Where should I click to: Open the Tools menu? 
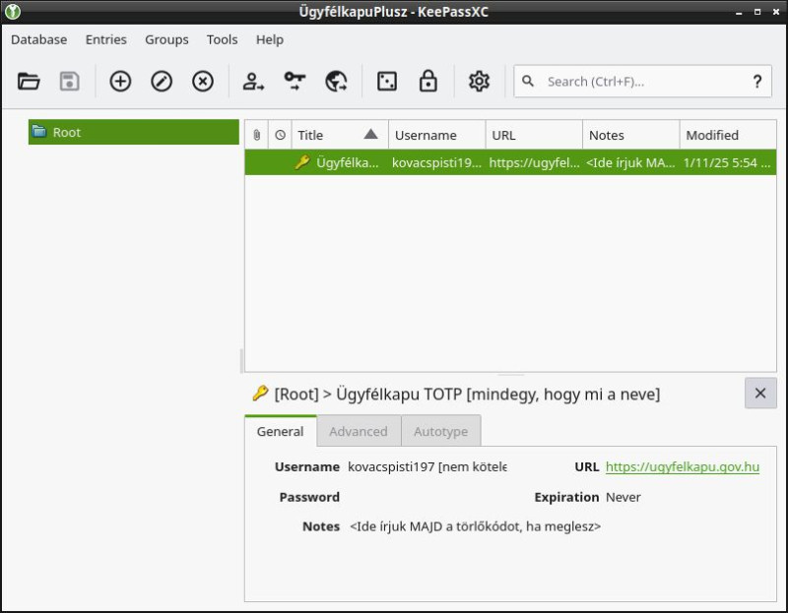(x=223, y=39)
